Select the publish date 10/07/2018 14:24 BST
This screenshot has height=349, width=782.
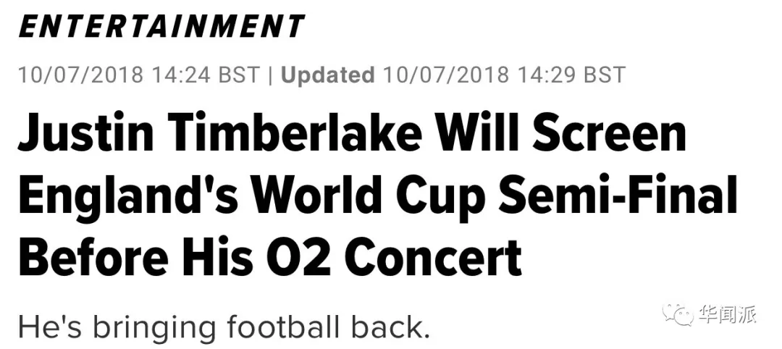(139, 75)
